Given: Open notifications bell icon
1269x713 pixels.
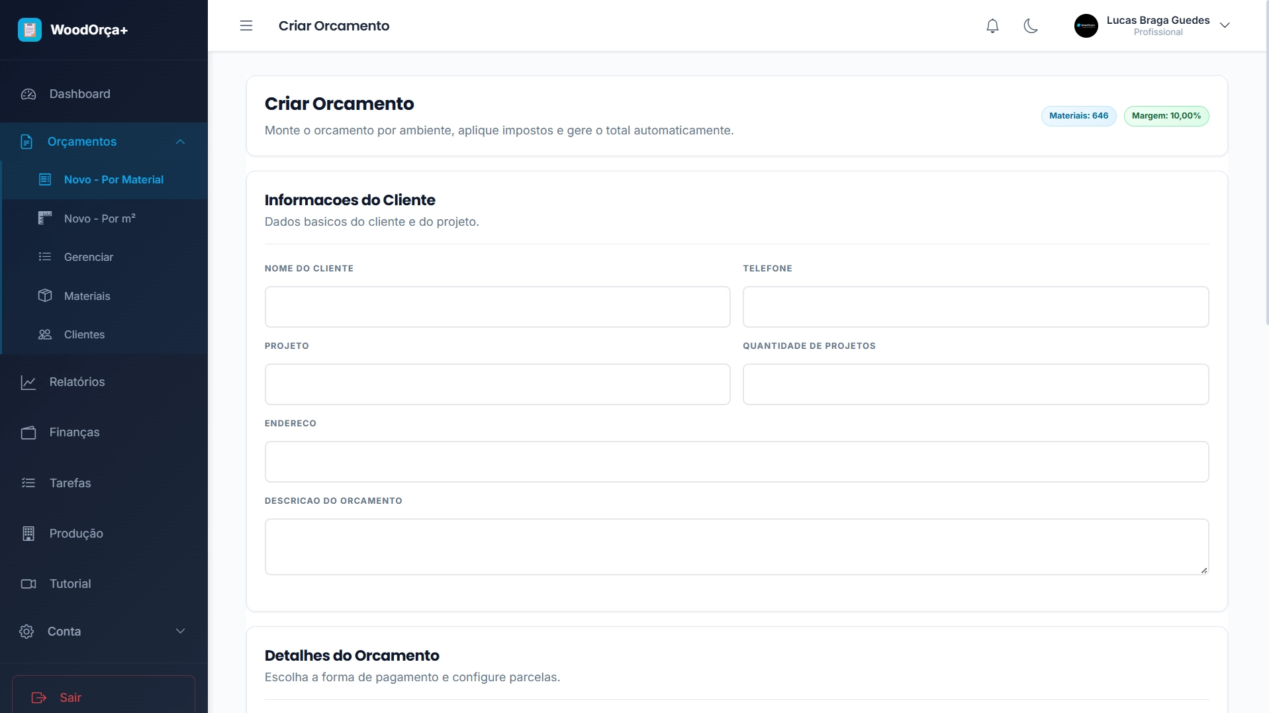Looking at the screenshot, I should [992, 26].
